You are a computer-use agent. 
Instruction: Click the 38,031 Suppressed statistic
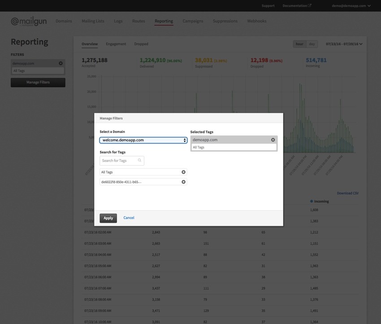pos(211,62)
